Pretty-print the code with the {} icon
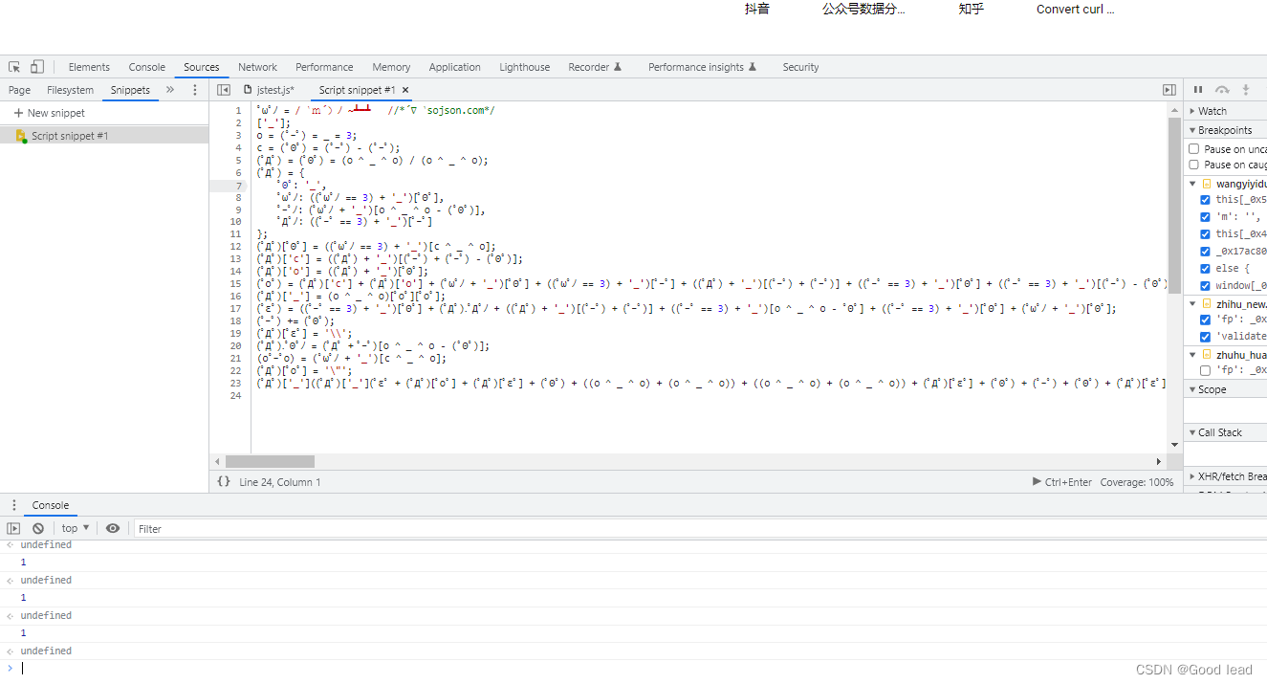The image size is (1267, 684). click(x=223, y=481)
